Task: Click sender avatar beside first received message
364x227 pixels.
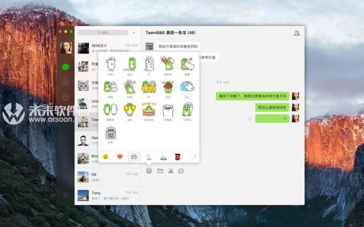Action: [149, 47]
